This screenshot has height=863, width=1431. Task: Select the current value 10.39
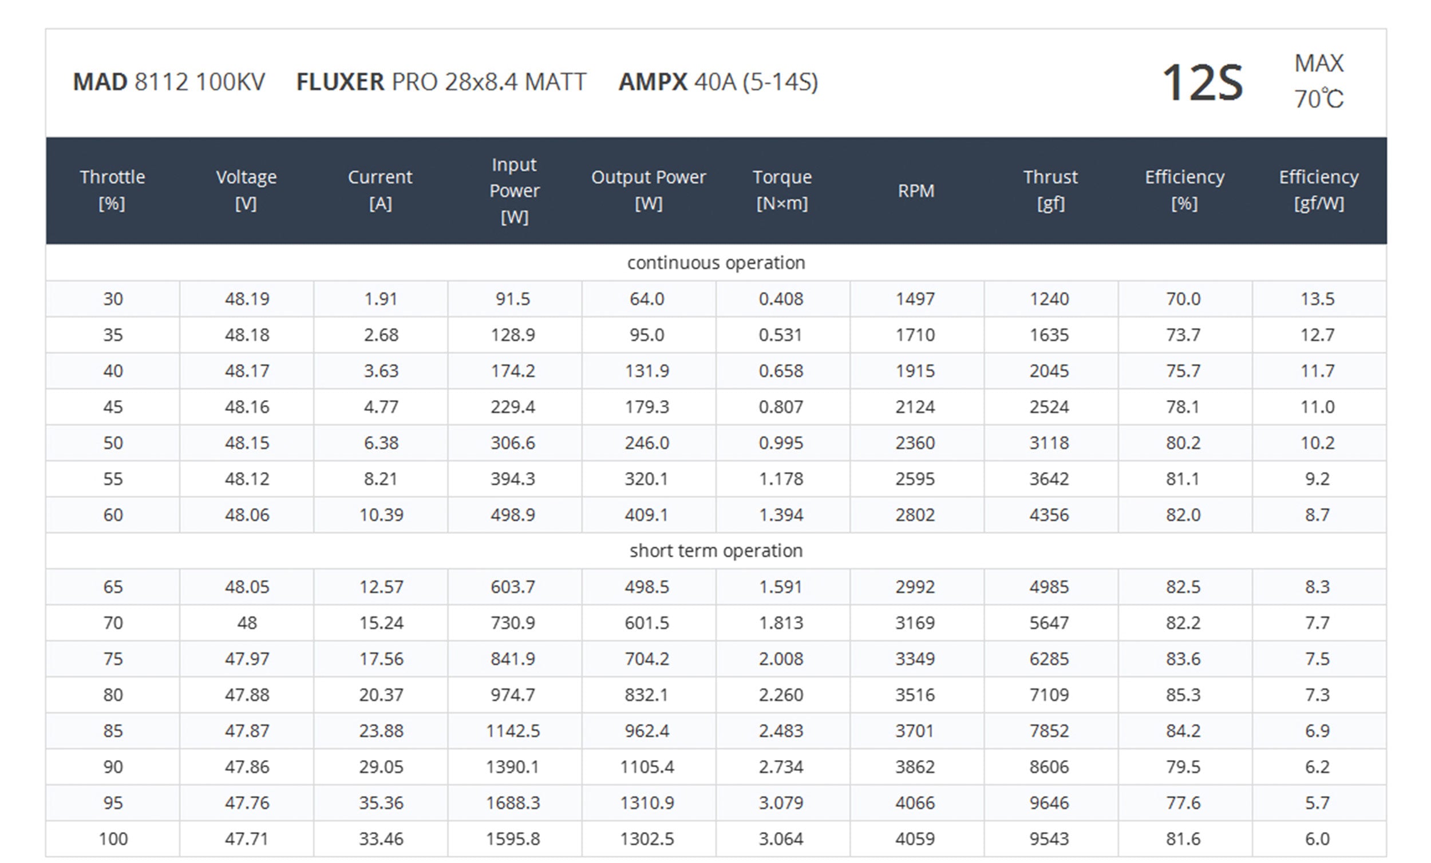tap(381, 514)
